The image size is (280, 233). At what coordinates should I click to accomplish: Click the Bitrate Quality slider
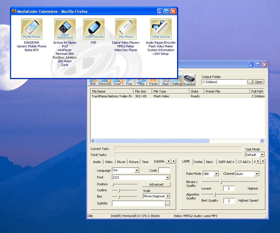click(221, 182)
